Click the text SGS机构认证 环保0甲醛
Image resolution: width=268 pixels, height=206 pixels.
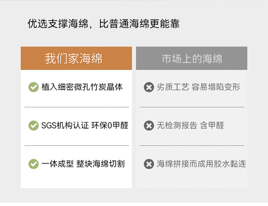click(x=85, y=125)
